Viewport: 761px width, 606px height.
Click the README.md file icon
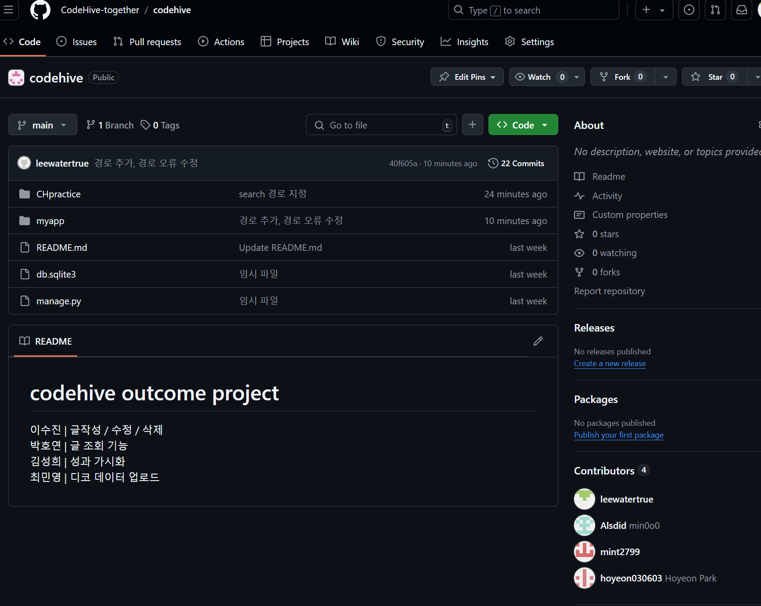(x=25, y=247)
